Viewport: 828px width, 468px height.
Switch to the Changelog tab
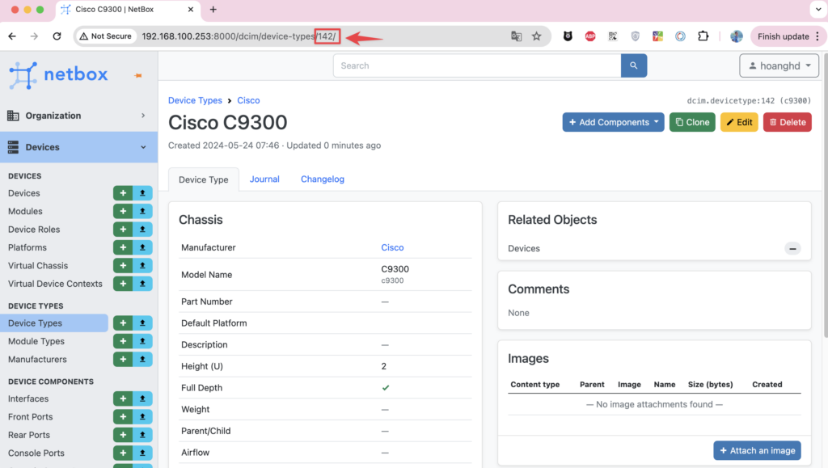pyautogui.click(x=323, y=179)
